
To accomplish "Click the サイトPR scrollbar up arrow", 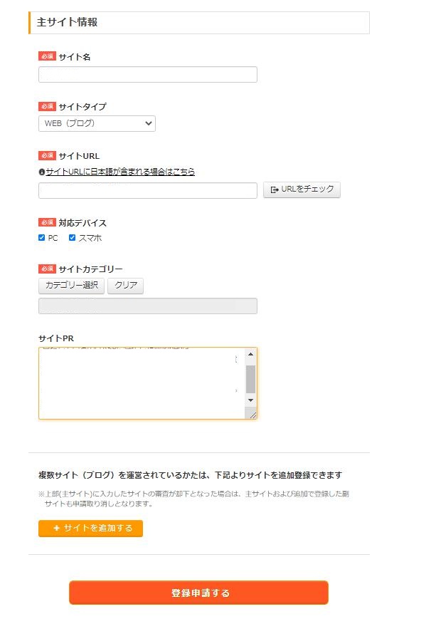I will [x=250, y=355].
